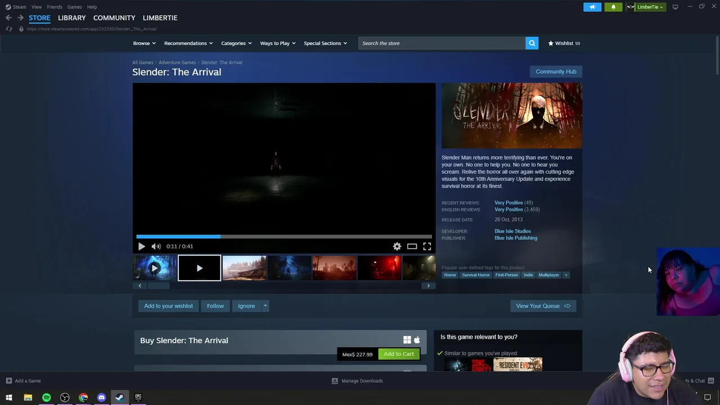Open Spotify from the taskbar
The height and width of the screenshot is (405, 720).
click(x=46, y=398)
